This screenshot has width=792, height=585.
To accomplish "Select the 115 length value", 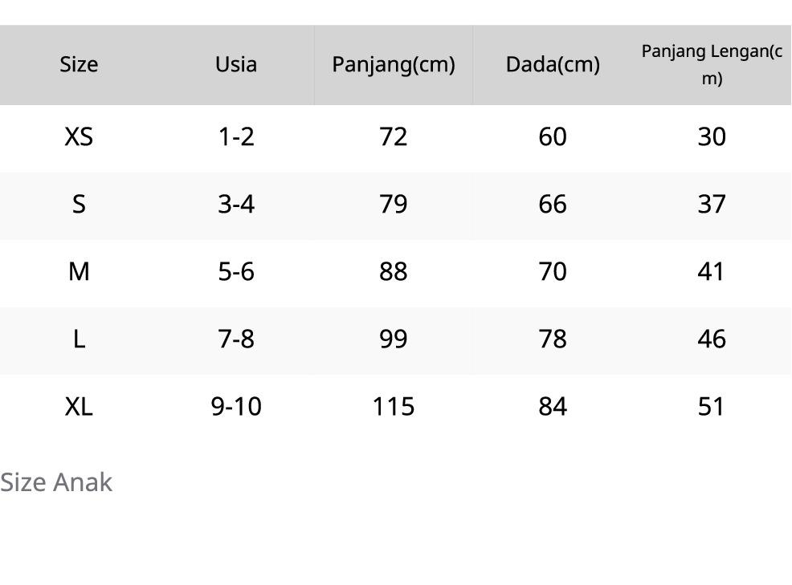I will [x=394, y=407].
